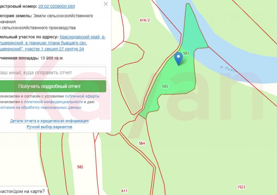Click the Ручной выбор вариантов link

[x=50, y=127]
